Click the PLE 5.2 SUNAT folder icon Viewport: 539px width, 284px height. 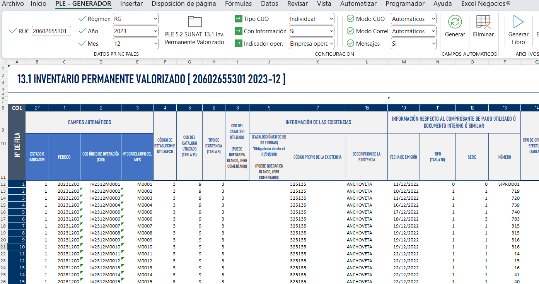click(x=194, y=22)
